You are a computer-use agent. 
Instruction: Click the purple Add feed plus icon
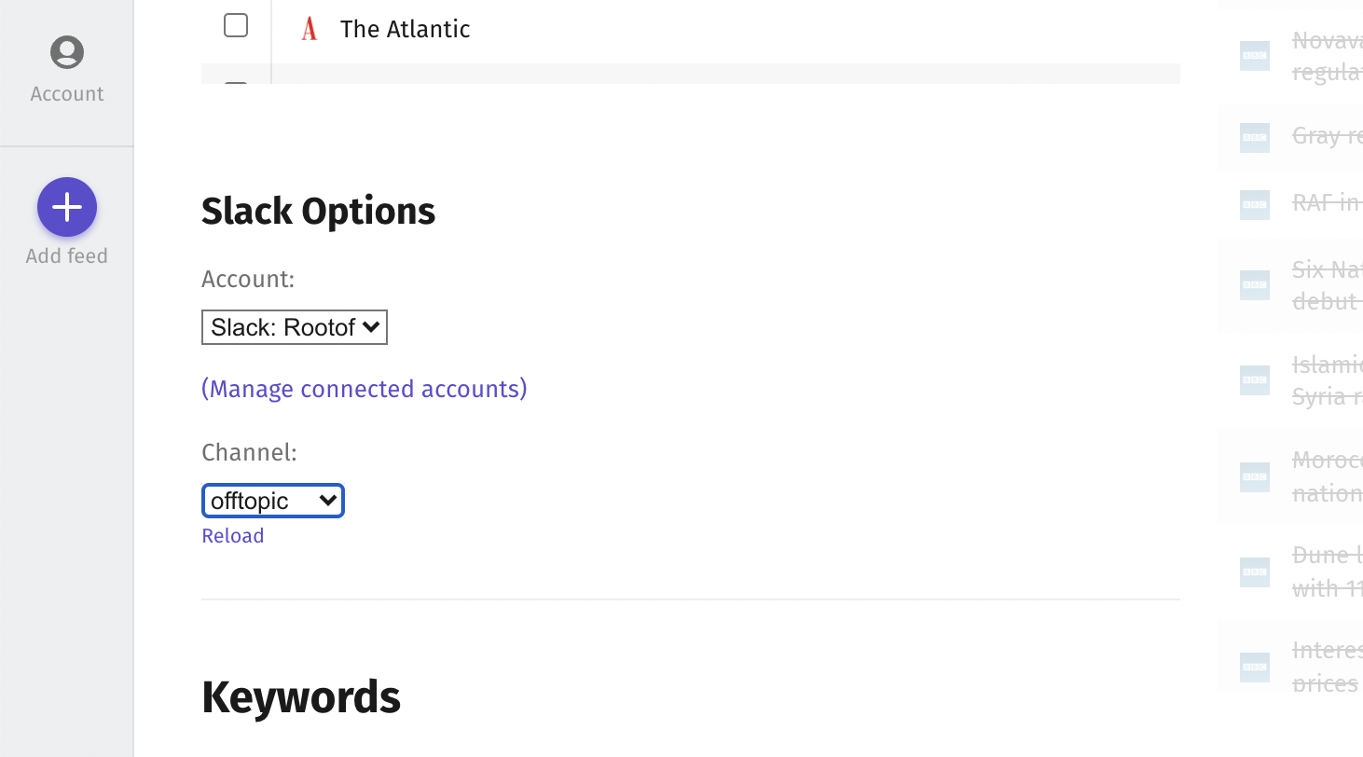pyautogui.click(x=66, y=206)
